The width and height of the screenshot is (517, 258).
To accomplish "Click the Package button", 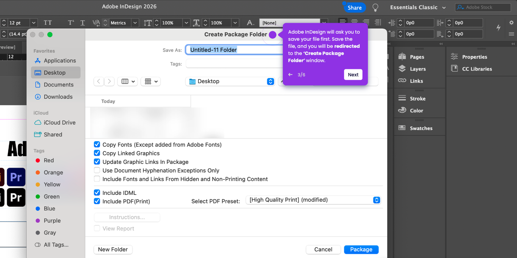I will tap(361, 250).
